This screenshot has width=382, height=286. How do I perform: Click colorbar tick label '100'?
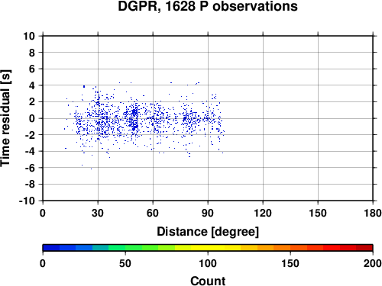208,263
